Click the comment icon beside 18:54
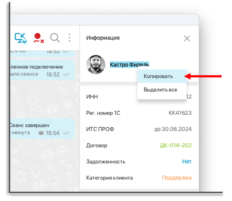 tap(41, 133)
